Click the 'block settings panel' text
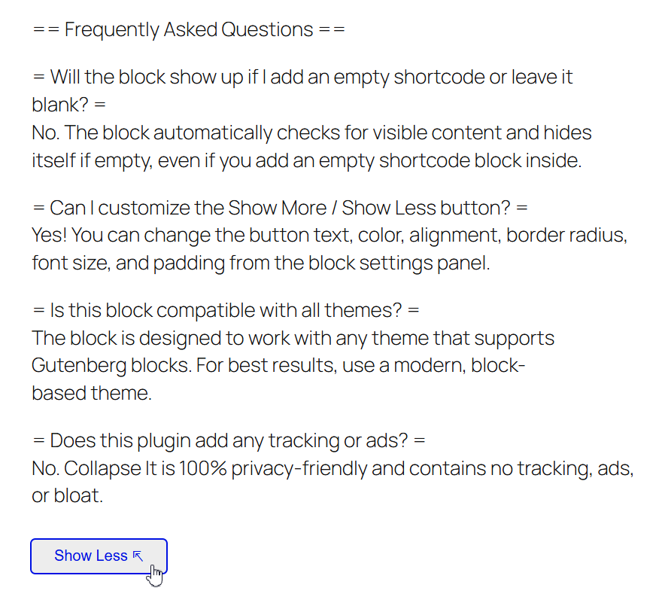 tap(399, 263)
